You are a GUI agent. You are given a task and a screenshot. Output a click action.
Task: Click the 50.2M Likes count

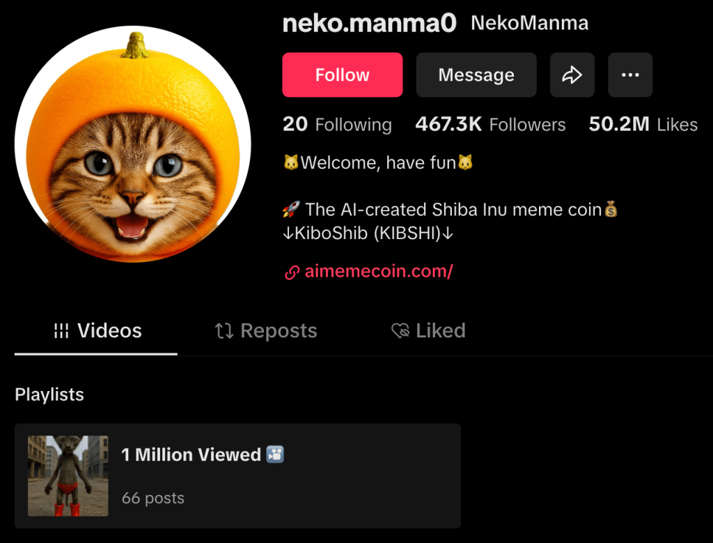click(643, 125)
